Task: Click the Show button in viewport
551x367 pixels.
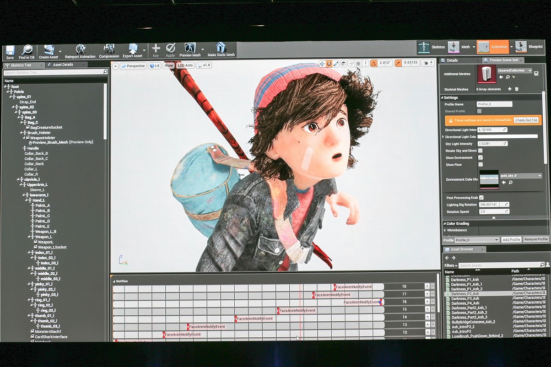Action: 169,66
